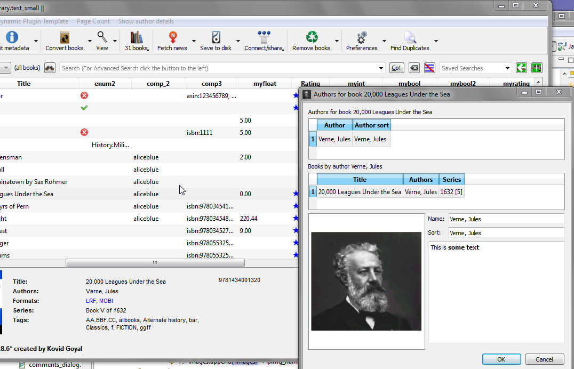The image size is (574, 369).
Task: Click the Fetch news icon
Action: tap(172, 37)
